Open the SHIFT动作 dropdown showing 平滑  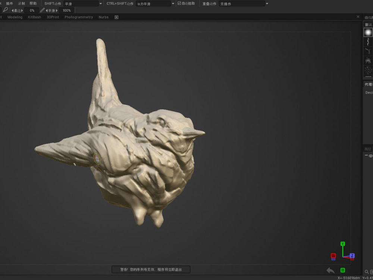tap(81, 4)
